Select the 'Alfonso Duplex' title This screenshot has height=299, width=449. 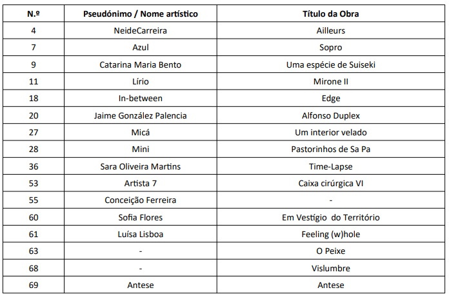pos(330,115)
